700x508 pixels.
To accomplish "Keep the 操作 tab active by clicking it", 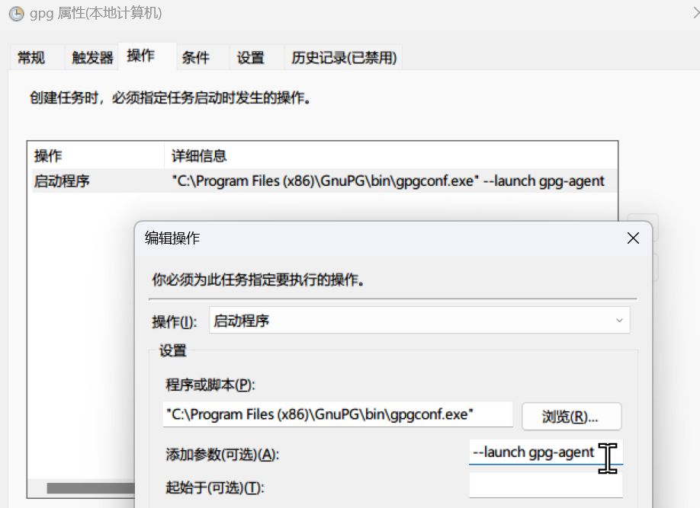I will pyautogui.click(x=140, y=55).
